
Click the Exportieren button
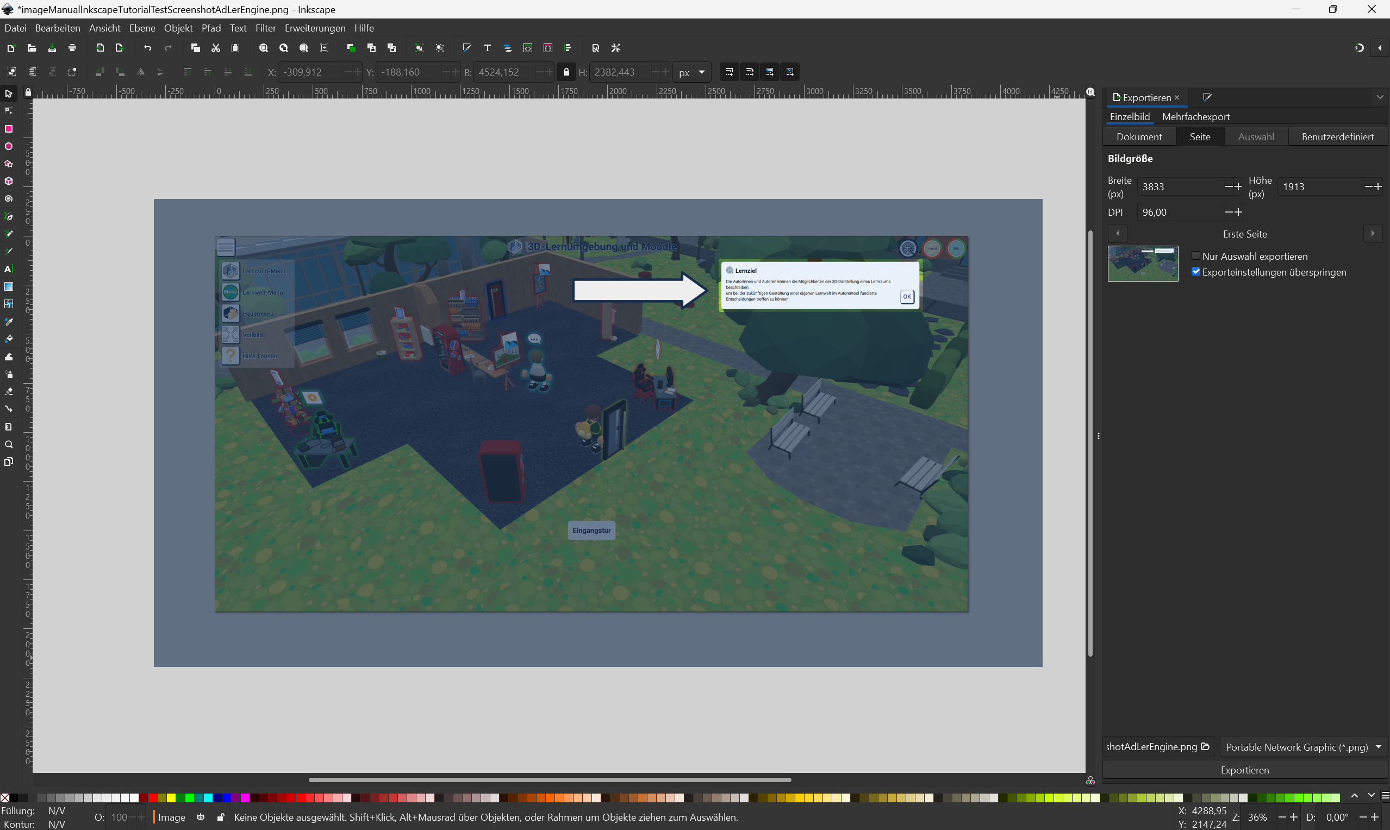click(x=1244, y=770)
